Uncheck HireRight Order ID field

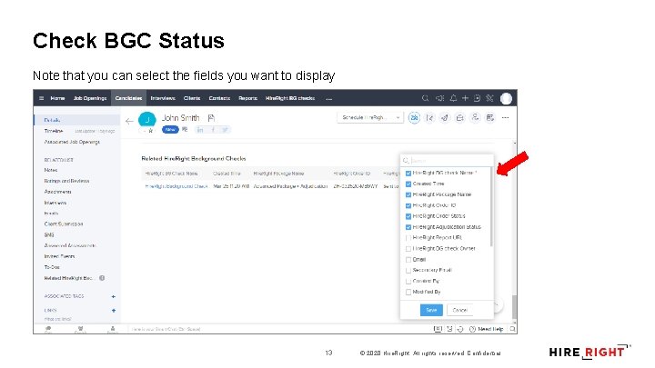[x=408, y=205]
